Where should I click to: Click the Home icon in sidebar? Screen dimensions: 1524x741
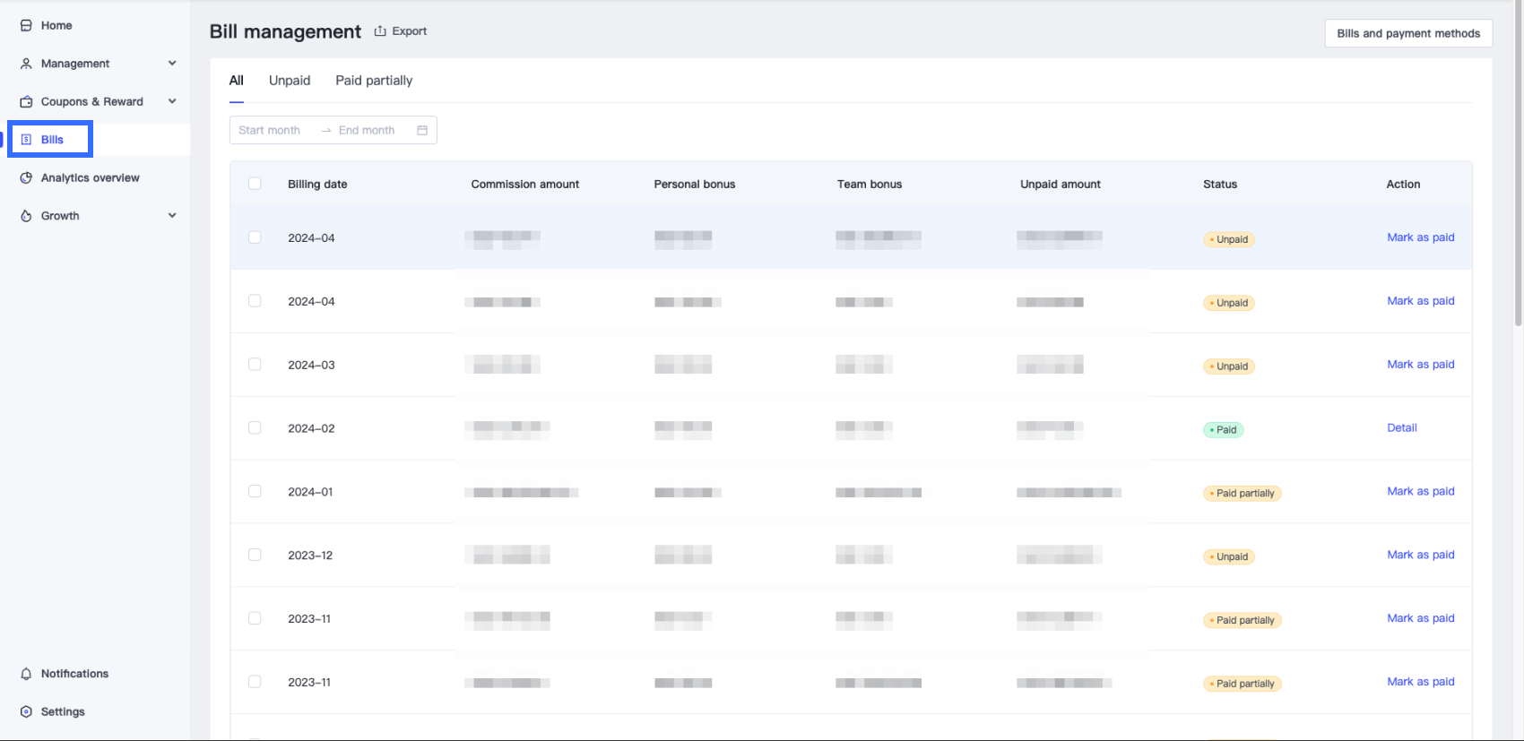(x=26, y=26)
